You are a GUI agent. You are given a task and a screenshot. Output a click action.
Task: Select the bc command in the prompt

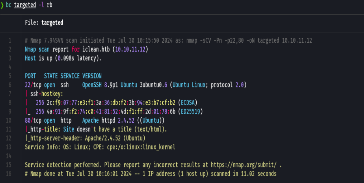coord(9,5)
